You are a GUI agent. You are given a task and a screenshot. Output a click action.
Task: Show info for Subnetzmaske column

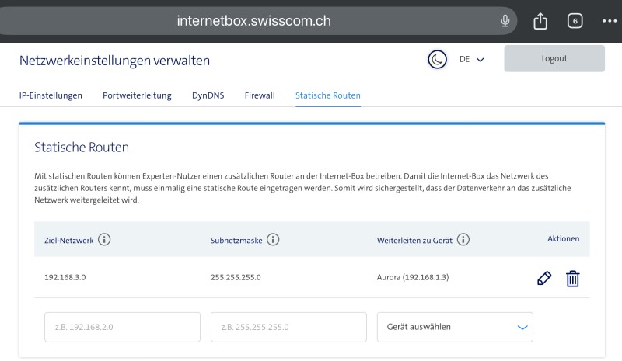(273, 240)
